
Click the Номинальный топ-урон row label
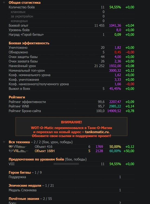click(x=27, y=70)
